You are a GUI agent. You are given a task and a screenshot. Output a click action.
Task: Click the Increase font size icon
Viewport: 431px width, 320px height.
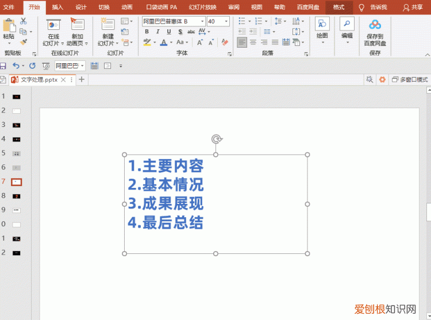pyautogui.click(x=200, y=43)
